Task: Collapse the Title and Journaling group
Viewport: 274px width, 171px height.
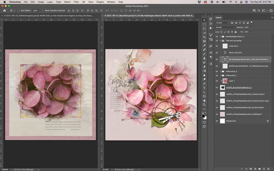Action: click(220, 41)
